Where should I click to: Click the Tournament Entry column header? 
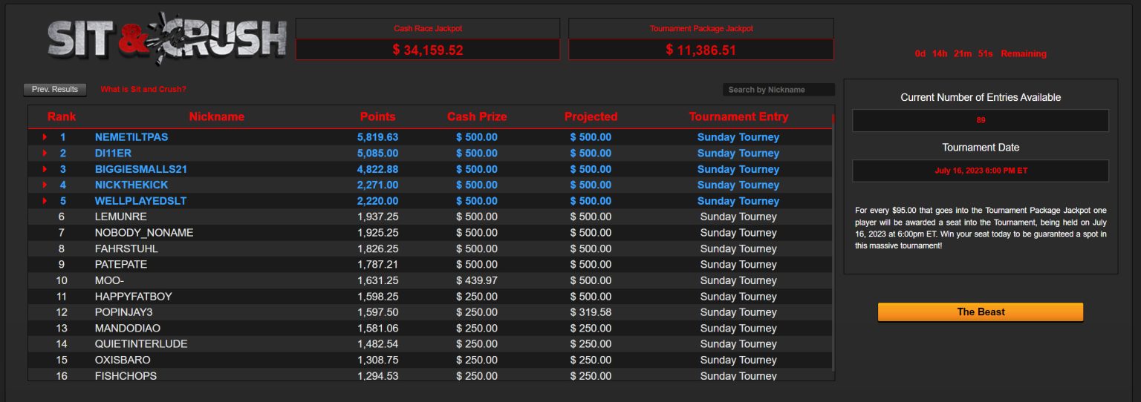click(x=738, y=116)
